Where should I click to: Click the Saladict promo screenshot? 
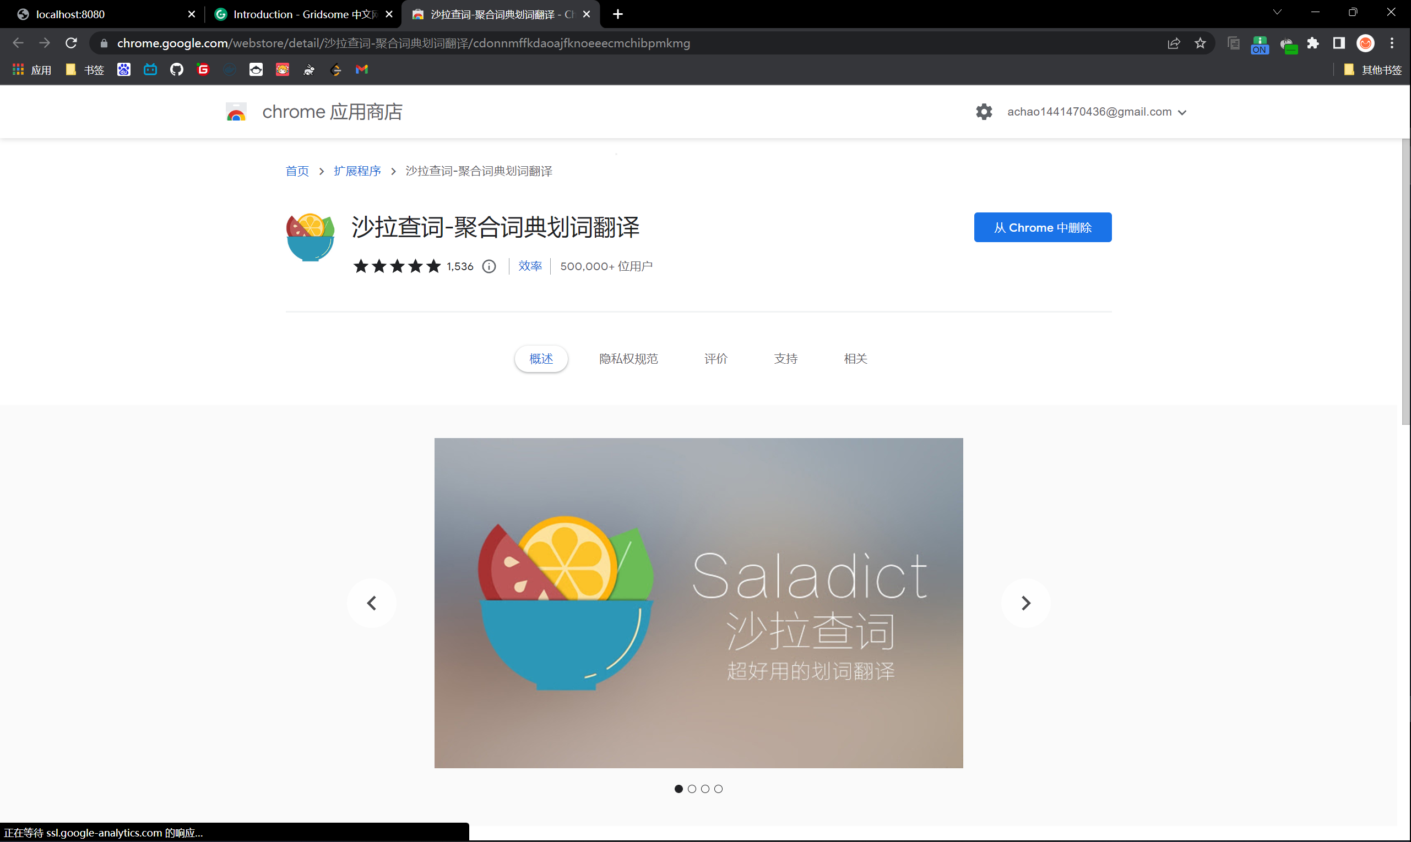coord(698,603)
